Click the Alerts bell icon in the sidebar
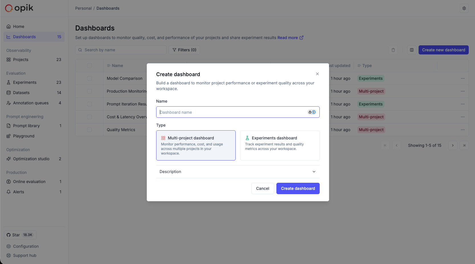Screen dimensions: 475x264 tap(9, 192)
